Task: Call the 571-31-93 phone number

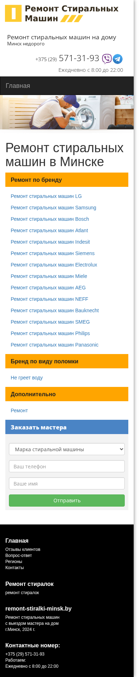Action: (79, 58)
